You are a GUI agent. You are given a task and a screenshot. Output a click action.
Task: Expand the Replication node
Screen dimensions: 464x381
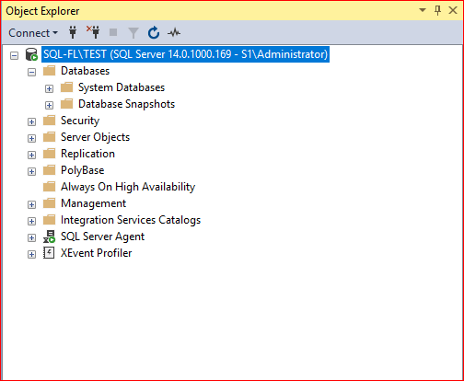point(31,155)
